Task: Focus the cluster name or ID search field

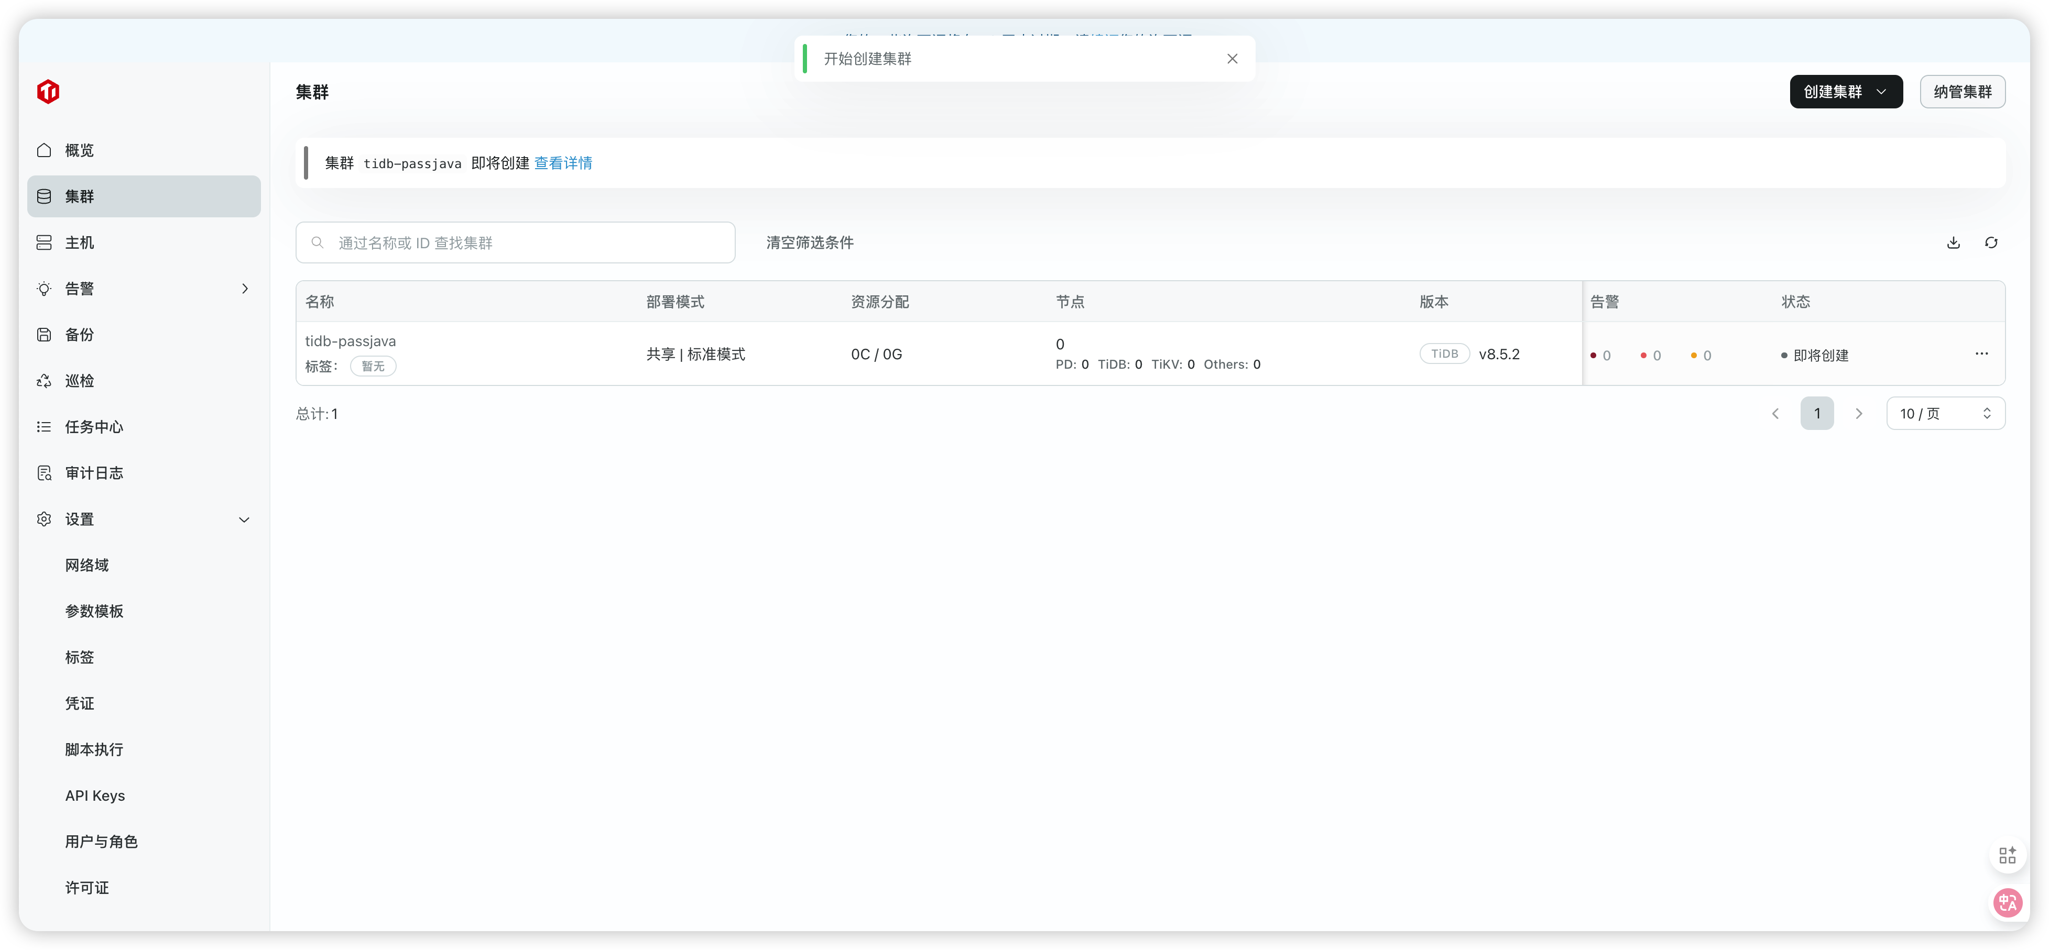Action: click(x=525, y=242)
